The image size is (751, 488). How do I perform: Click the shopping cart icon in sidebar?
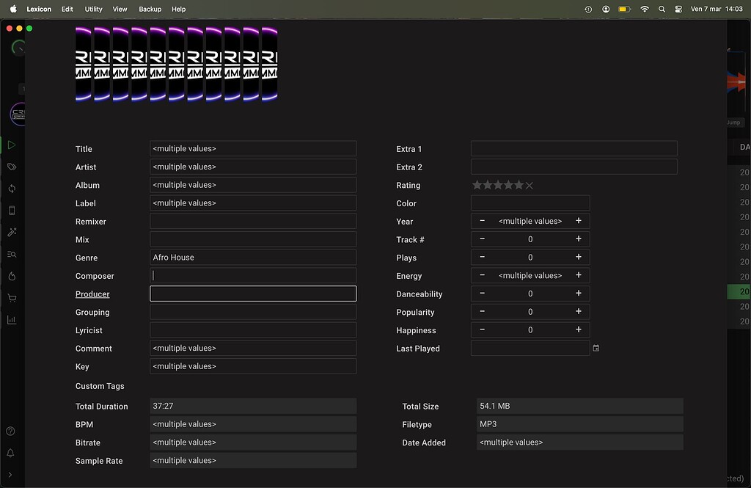pyautogui.click(x=11, y=298)
